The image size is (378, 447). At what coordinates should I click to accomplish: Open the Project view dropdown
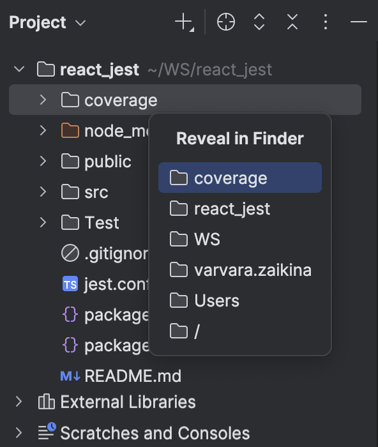click(x=47, y=22)
